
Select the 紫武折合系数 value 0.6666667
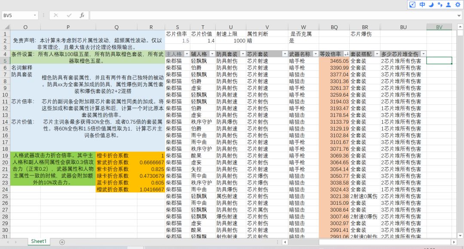[x=151, y=162]
